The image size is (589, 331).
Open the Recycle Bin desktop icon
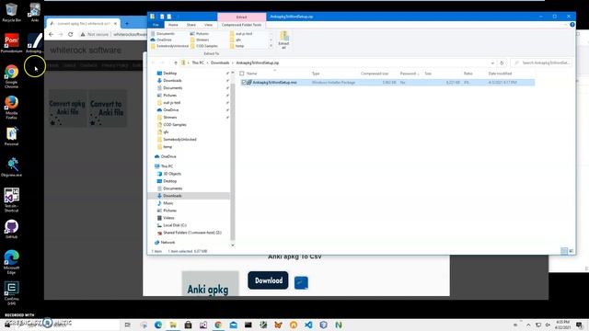(11, 13)
